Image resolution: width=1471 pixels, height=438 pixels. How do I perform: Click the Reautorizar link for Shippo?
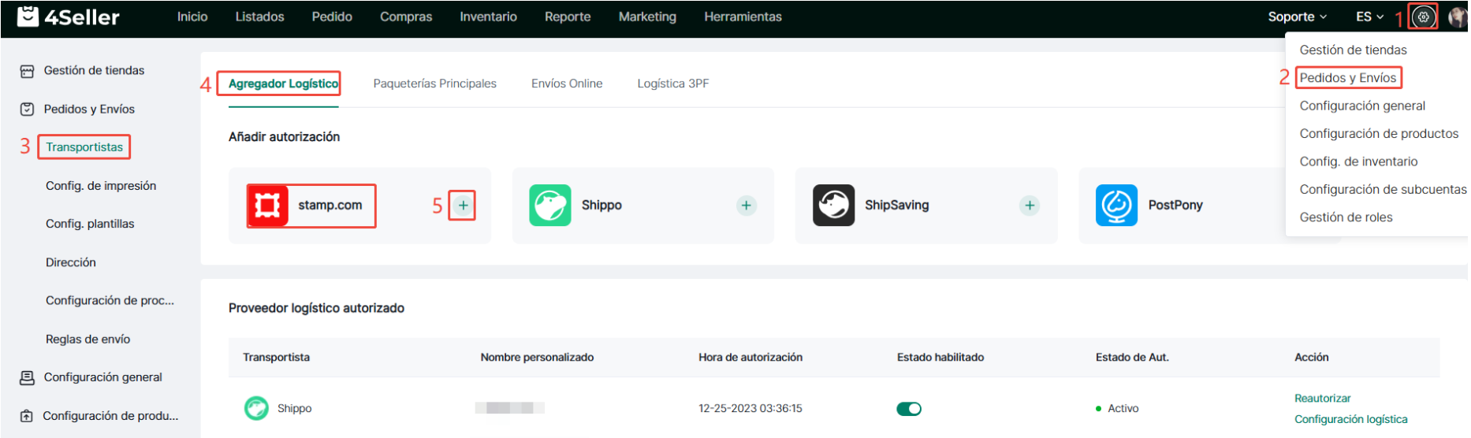1322,399
